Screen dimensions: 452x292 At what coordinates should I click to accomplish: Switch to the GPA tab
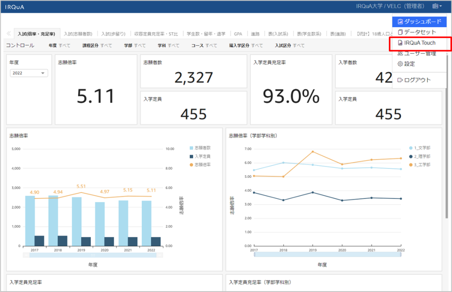pos(238,34)
